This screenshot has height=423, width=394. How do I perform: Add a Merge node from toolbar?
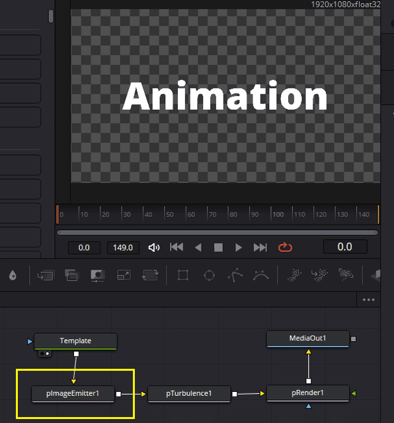pyautogui.click(x=71, y=275)
